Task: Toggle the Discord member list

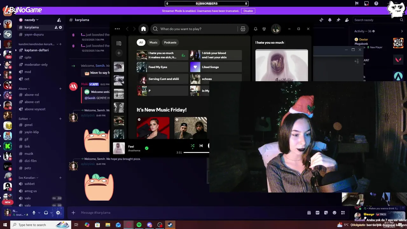Action: tap(347, 20)
